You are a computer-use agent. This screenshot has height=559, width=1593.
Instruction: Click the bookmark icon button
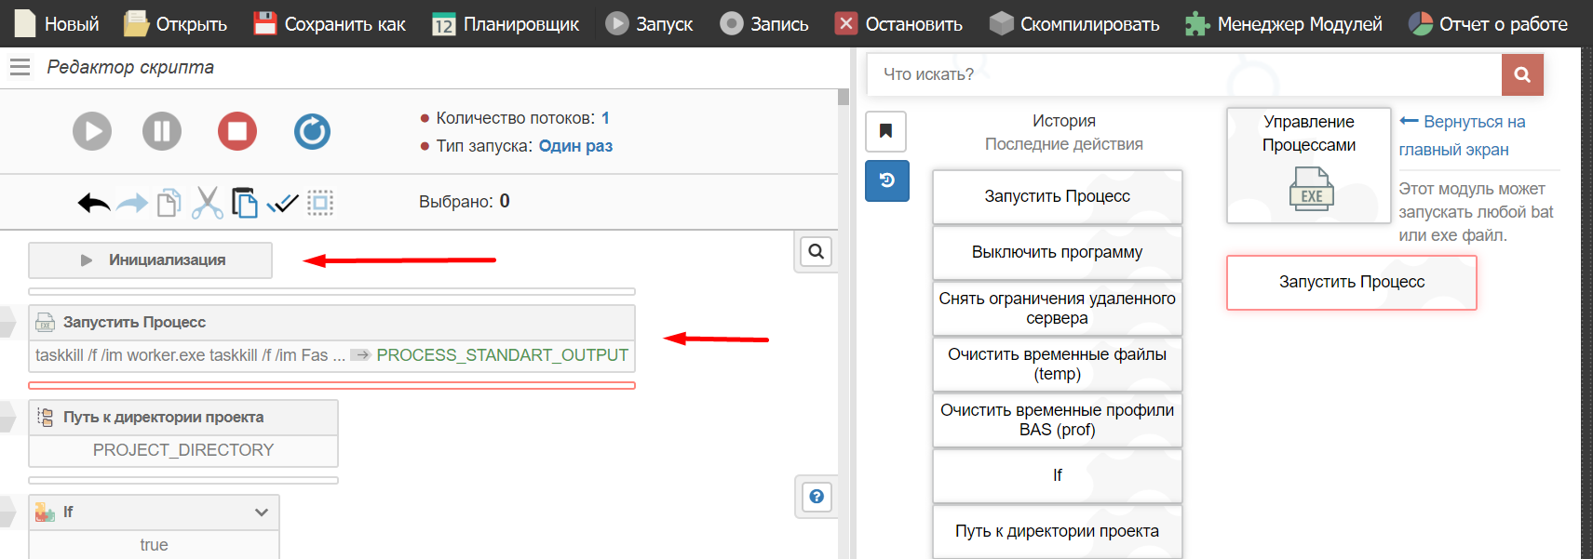tap(885, 131)
